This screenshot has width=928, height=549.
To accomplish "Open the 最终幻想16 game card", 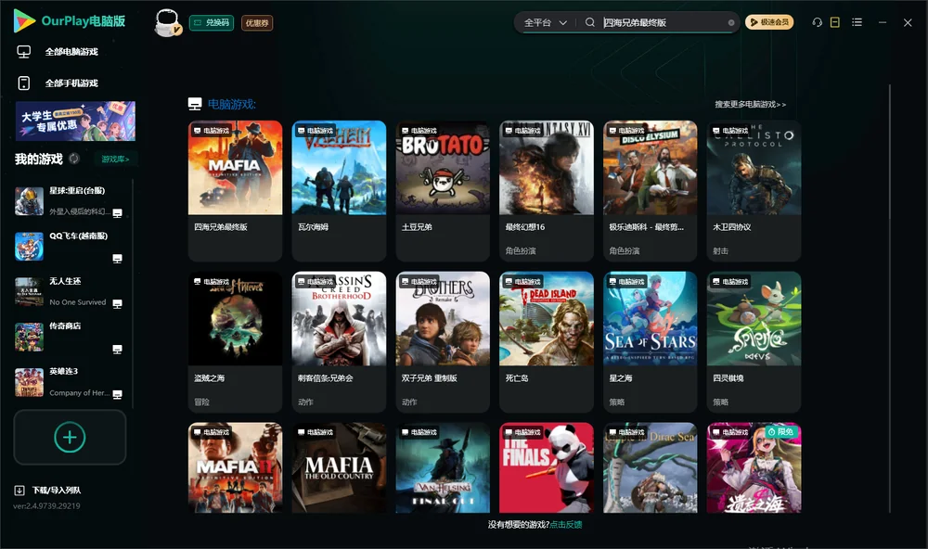I will 547,190.
